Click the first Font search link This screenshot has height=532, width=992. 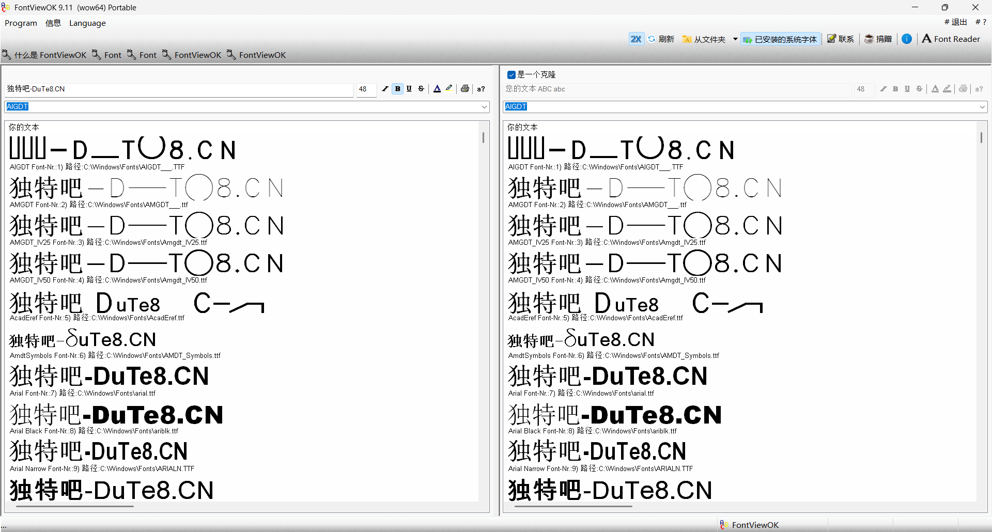point(107,55)
